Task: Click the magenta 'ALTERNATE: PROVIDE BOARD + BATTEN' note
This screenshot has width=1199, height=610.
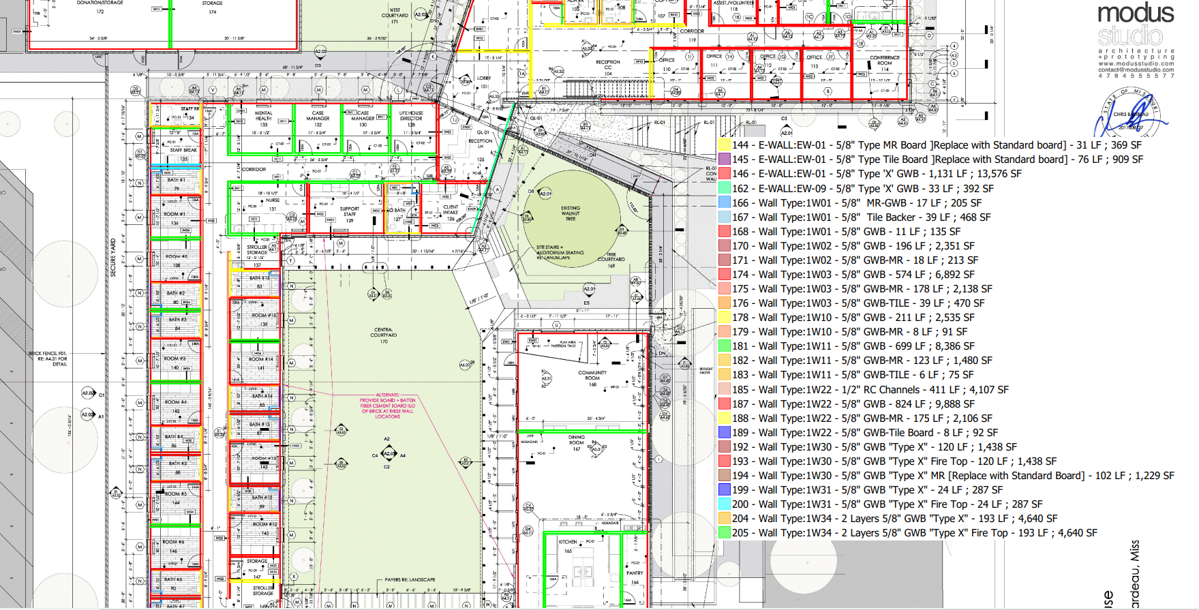Action: tap(387, 406)
